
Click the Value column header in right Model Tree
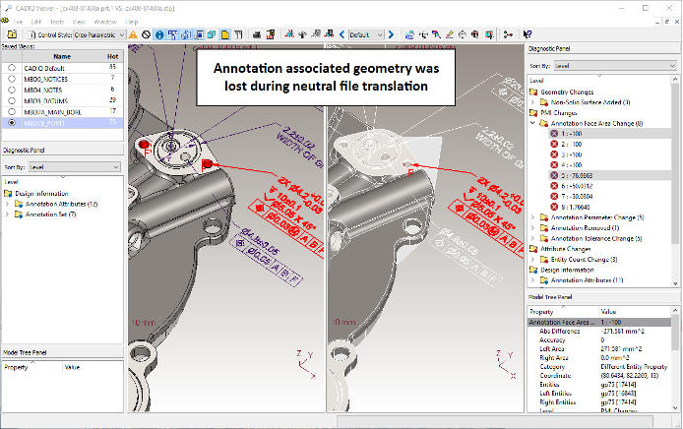(x=635, y=311)
